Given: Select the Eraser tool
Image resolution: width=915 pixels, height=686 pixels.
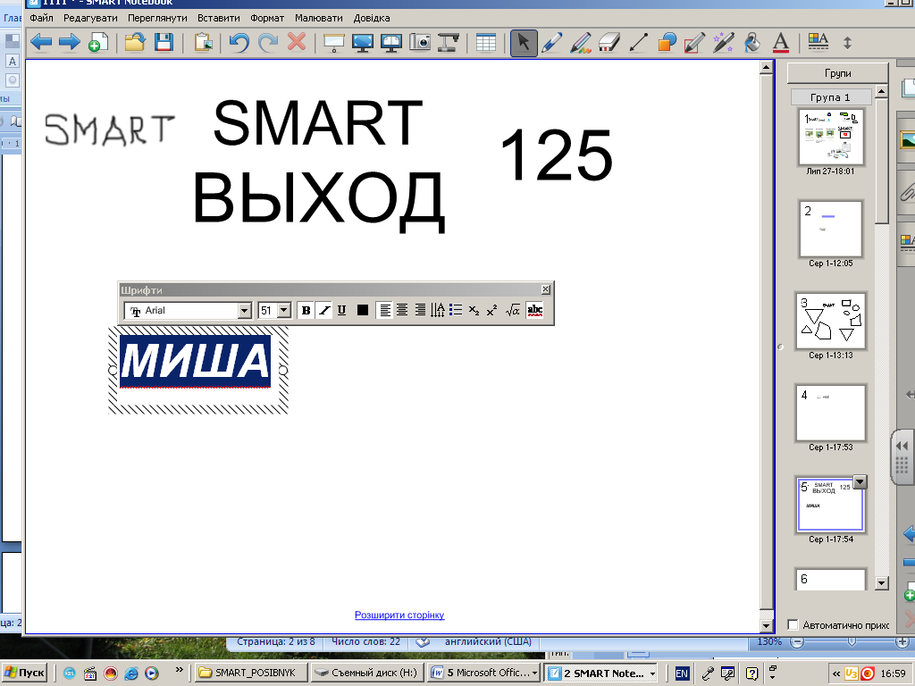Looking at the screenshot, I should tap(609, 42).
